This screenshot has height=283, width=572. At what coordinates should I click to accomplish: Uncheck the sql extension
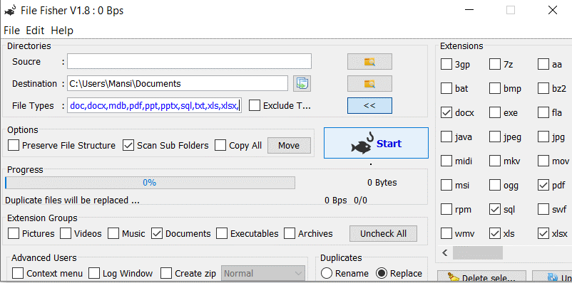coord(495,209)
